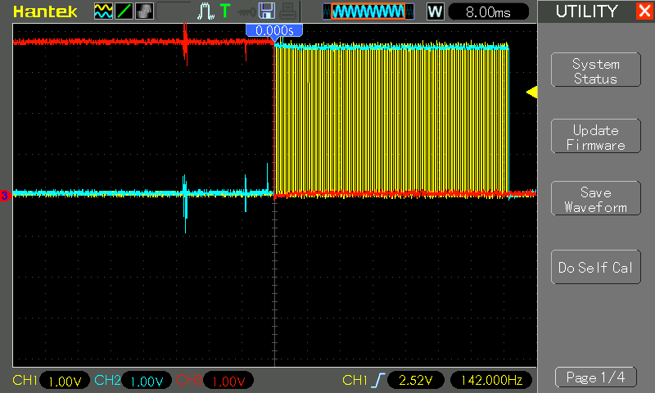Click the printer icon in top bar
The image size is (655, 393).
pos(287,11)
